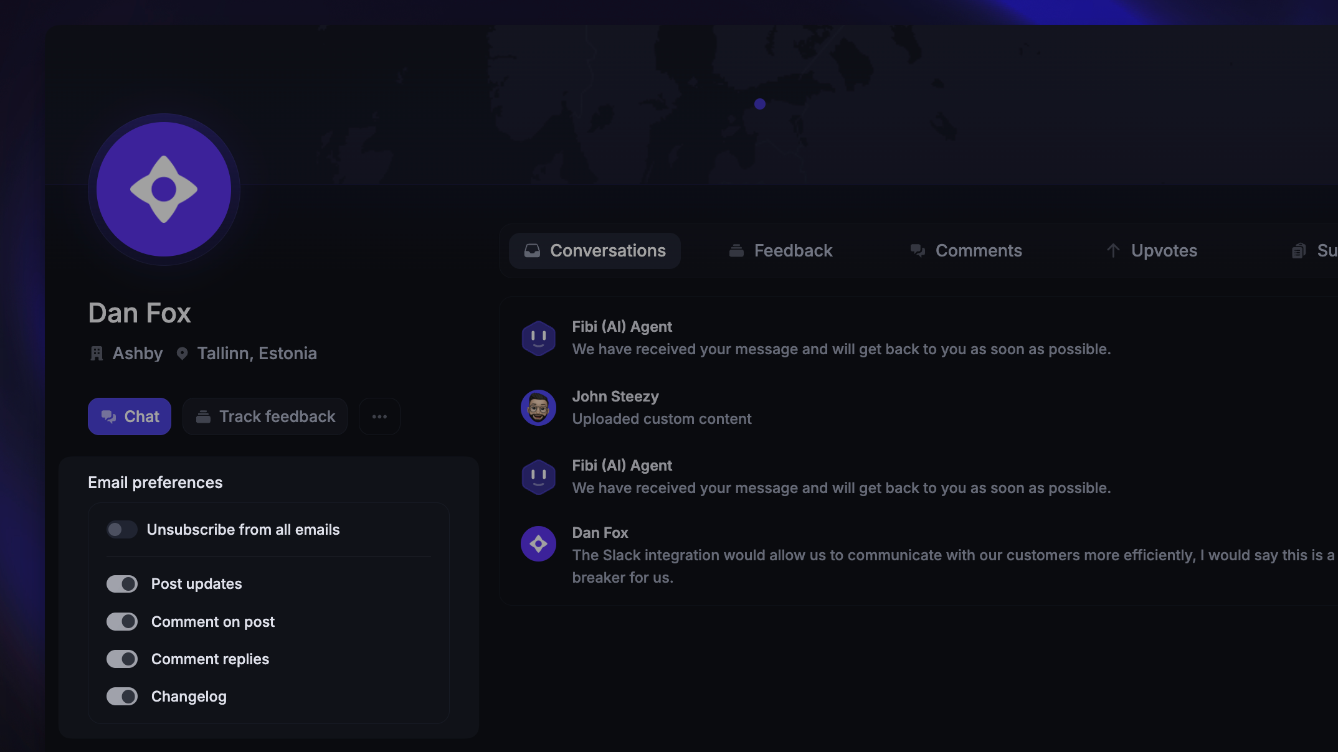Click the purple location dot on map

tap(760, 104)
